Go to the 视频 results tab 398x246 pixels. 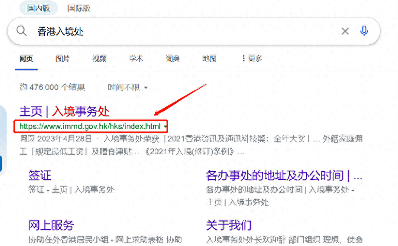point(99,59)
